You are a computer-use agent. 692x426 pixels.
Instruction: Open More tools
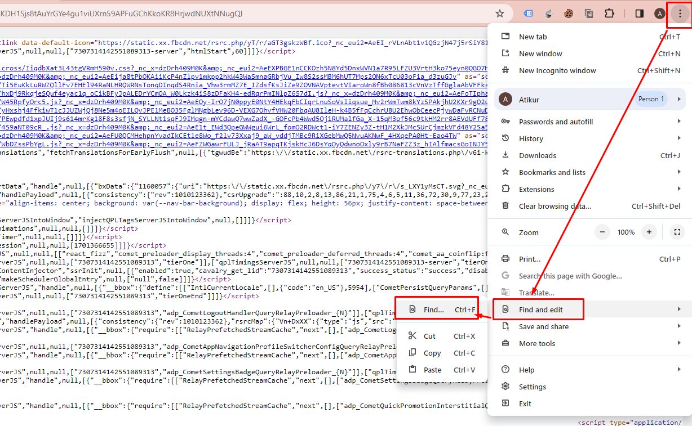click(x=589, y=343)
